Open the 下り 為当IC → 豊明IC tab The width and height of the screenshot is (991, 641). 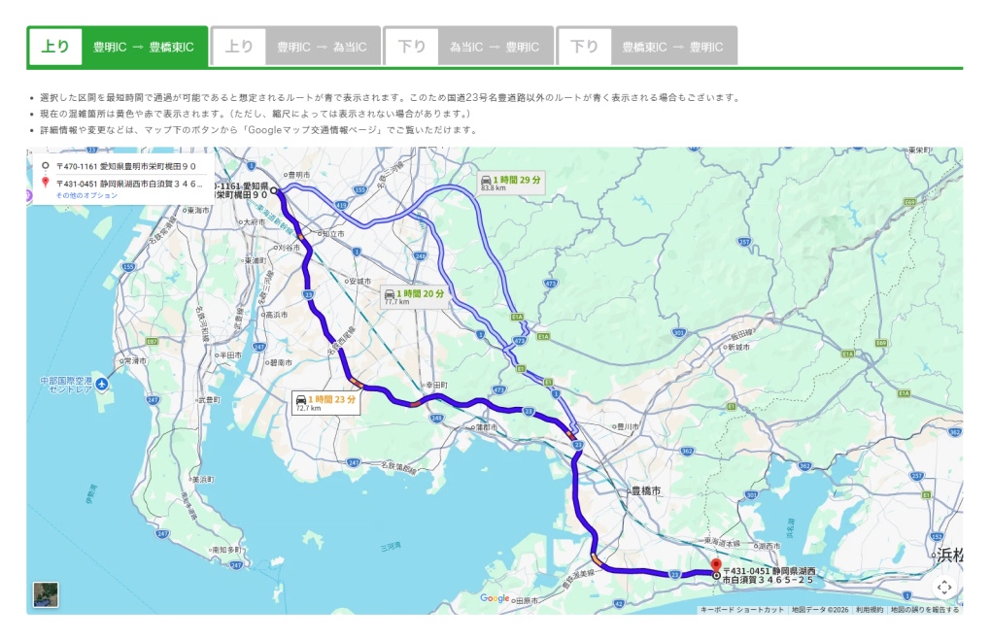[x=468, y=46]
